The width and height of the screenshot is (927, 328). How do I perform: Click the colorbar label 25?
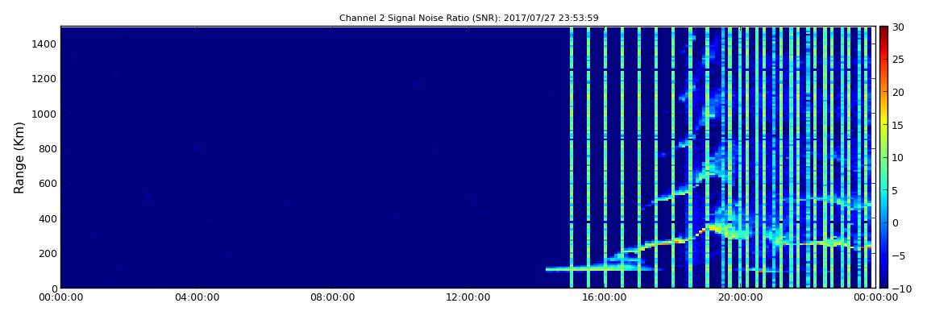(x=898, y=60)
